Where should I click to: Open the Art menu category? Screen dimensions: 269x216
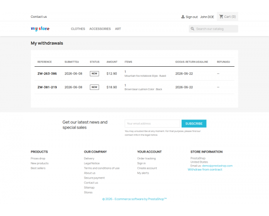point(118,29)
